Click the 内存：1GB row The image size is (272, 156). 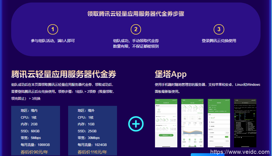click(x=86, y=124)
